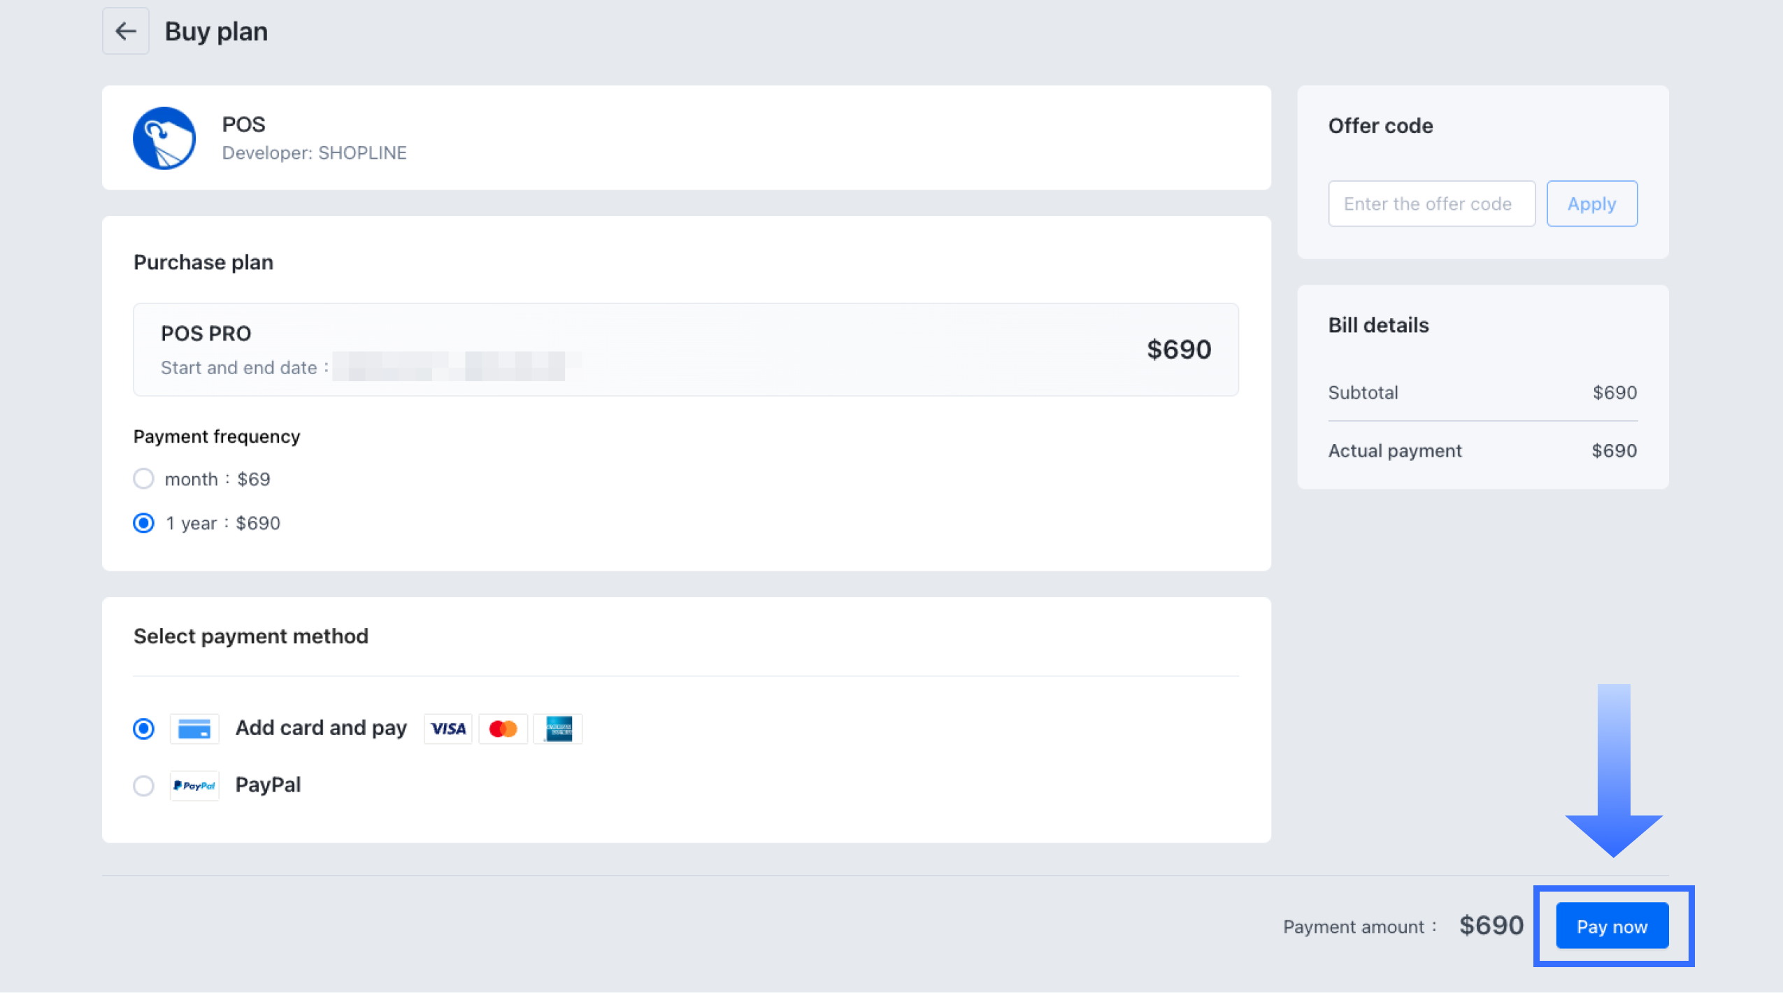This screenshot has height=993, width=1783.
Task: Click the Visa card logo
Action: [x=448, y=729]
